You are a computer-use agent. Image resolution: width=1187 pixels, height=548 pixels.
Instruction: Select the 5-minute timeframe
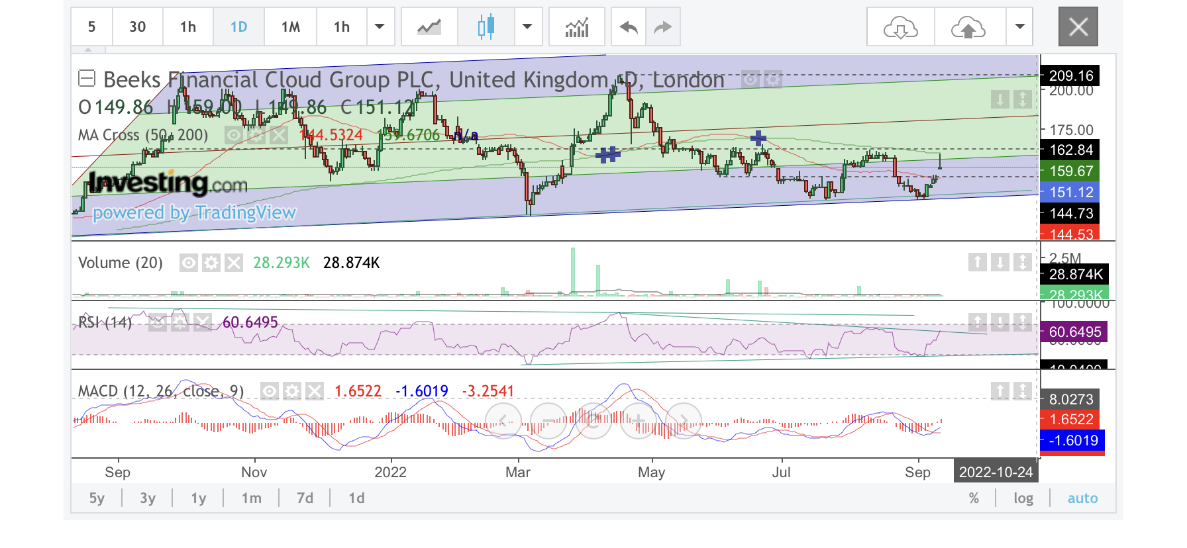(91, 27)
